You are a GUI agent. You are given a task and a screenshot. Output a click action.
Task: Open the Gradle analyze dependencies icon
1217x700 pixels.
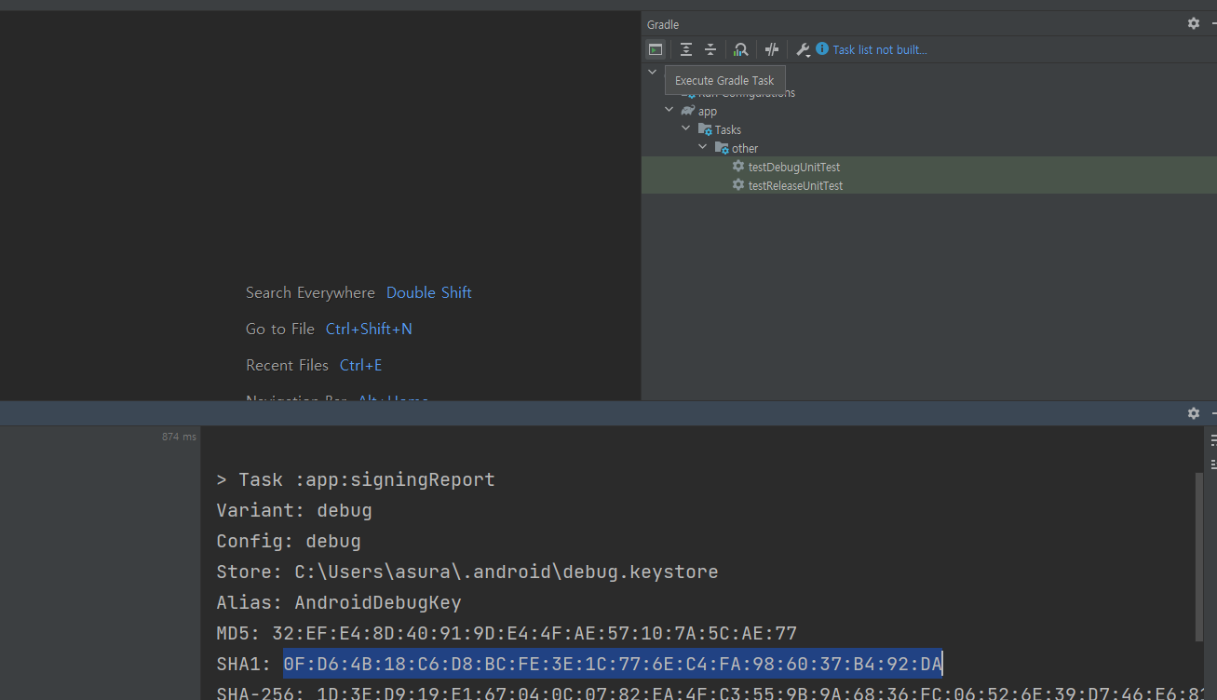click(x=741, y=49)
